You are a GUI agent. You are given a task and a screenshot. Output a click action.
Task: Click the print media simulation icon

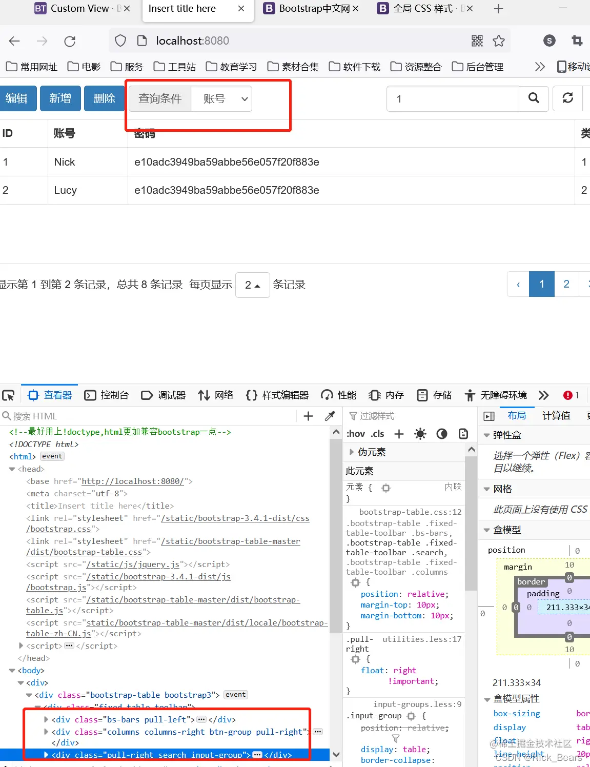pyautogui.click(x=463, y=434)
